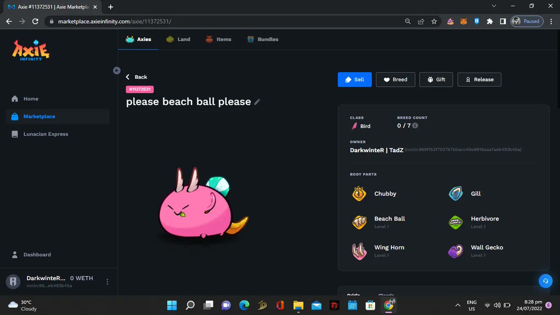The width and height of the screenshot is (560, 315).
Task: Open the weather widget showing 30°C Cloudy
Action: click(x=23, y=306)
